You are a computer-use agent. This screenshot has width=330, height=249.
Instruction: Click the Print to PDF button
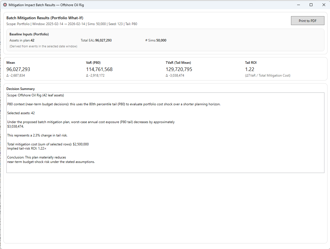pyautogui.click(x=307, y=21)
